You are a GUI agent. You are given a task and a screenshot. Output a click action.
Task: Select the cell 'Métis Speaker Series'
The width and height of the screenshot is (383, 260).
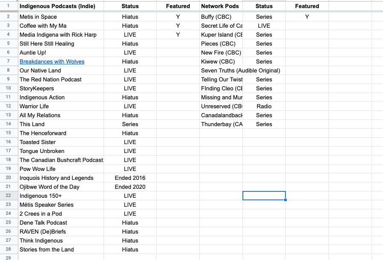[x=61, y=205]
